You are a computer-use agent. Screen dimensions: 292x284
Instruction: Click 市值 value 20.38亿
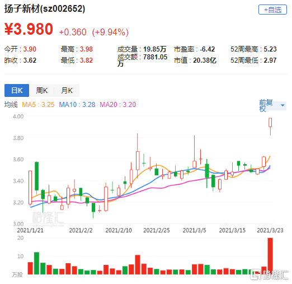point(205,60)
